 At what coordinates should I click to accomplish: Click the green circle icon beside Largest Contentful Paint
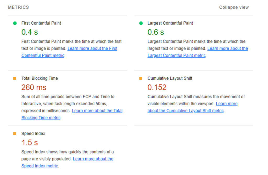(141, 23)
